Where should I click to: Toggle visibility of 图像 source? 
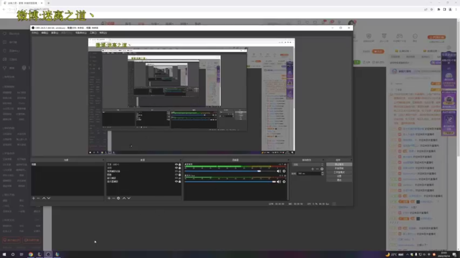[x=177, y=175]
